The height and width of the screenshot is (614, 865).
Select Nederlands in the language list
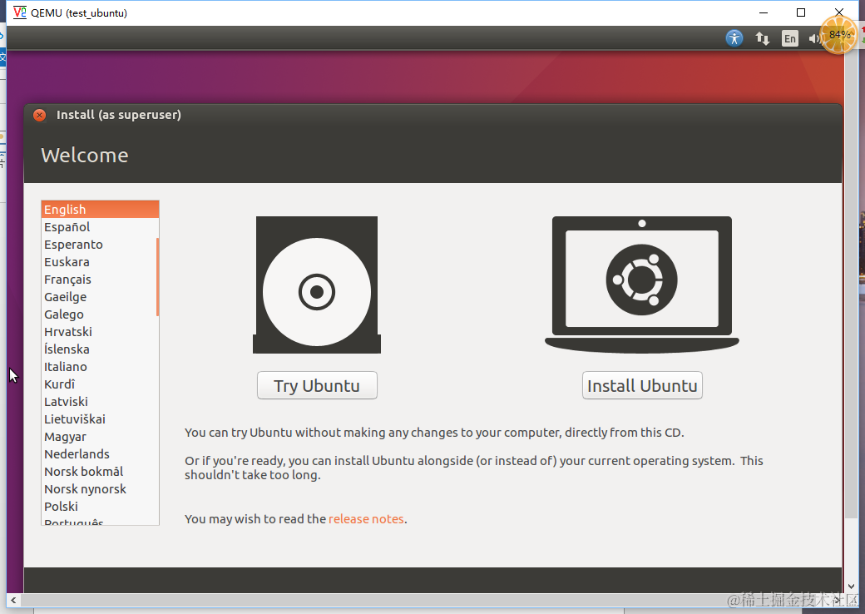coord(100,454)
